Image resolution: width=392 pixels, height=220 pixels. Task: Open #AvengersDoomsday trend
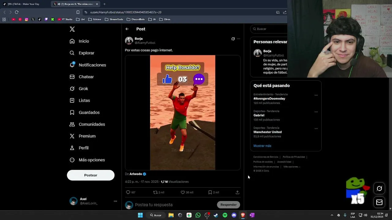pos(269,99)
